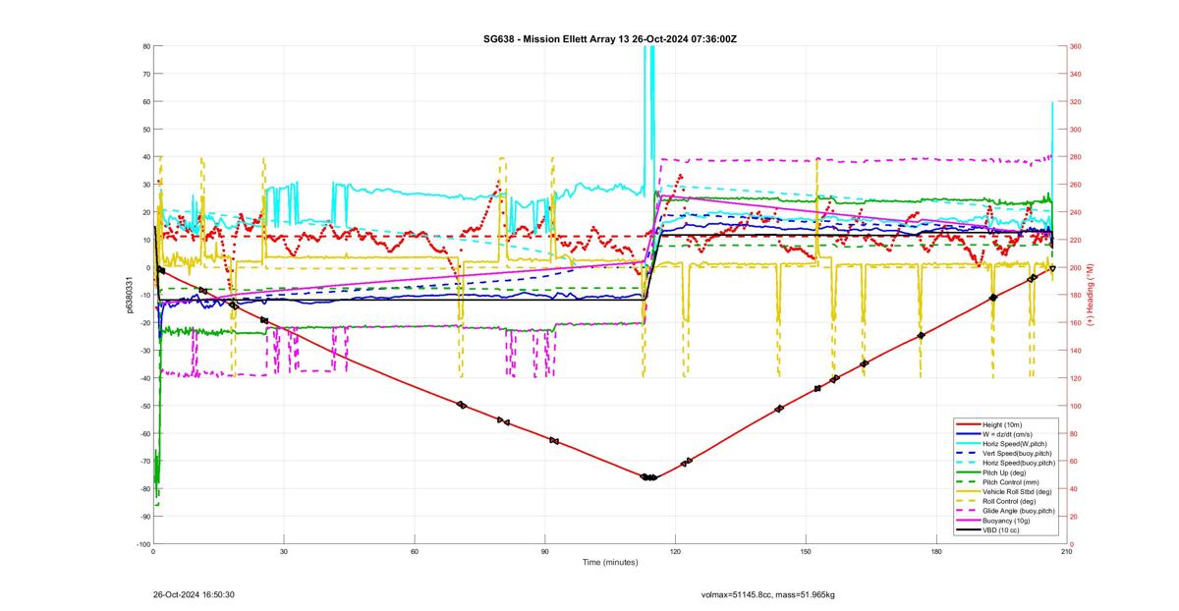
Task: Click the triangle marker ending the Height curve
Action: 1052,268
